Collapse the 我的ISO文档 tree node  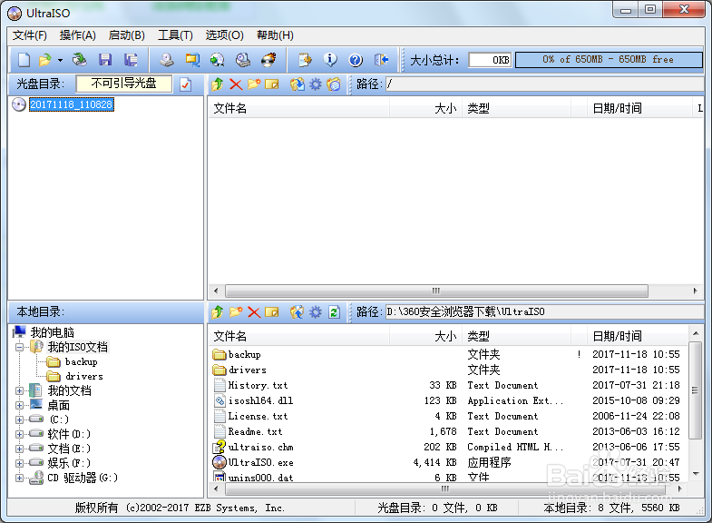click(x=19, y=347)
